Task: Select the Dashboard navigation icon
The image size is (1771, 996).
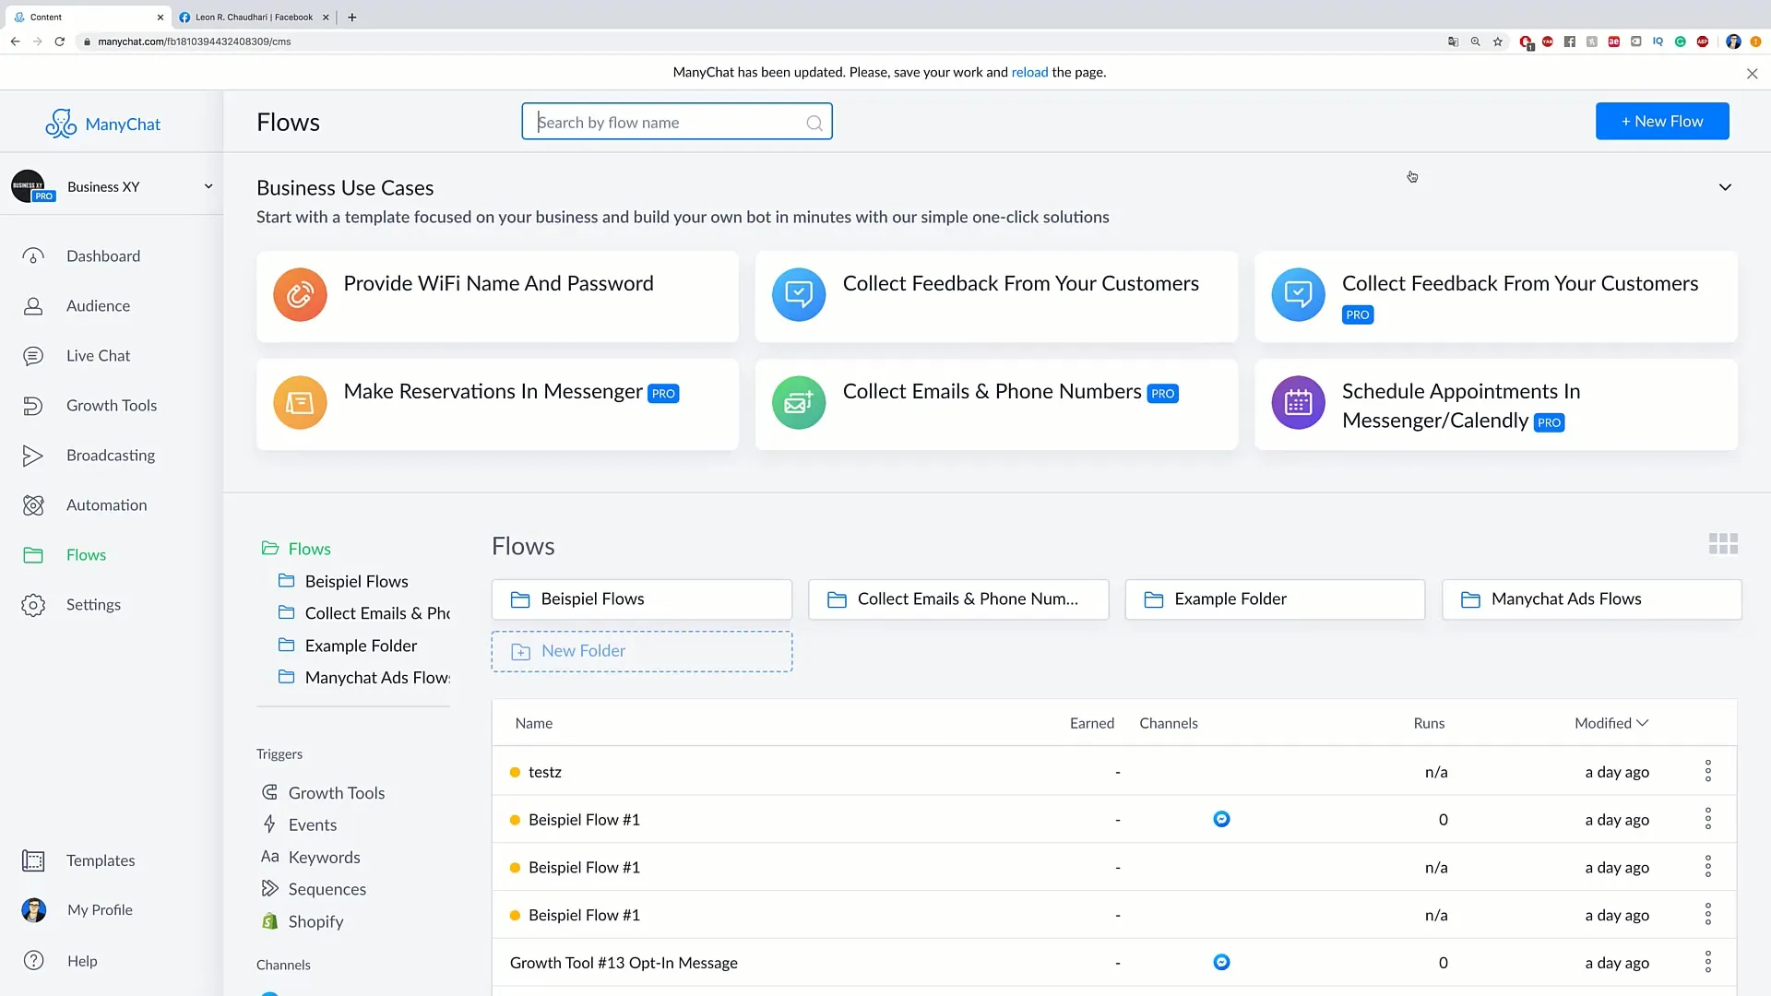Action: tap(33, 255)
